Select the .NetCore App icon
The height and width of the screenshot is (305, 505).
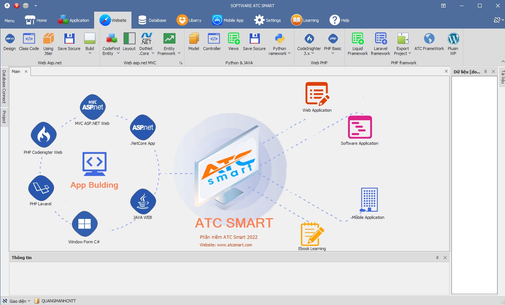click(x=142, y=127)
